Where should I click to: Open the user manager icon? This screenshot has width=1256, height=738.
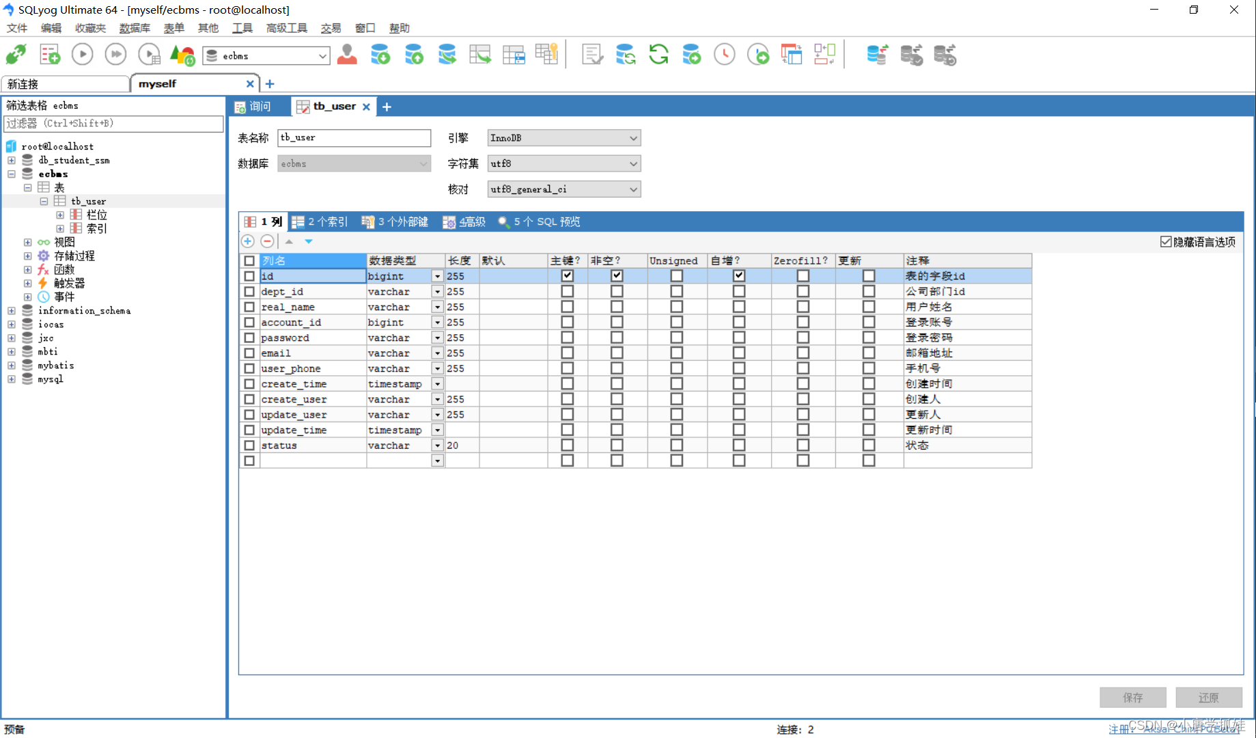[x=347, y=55]
